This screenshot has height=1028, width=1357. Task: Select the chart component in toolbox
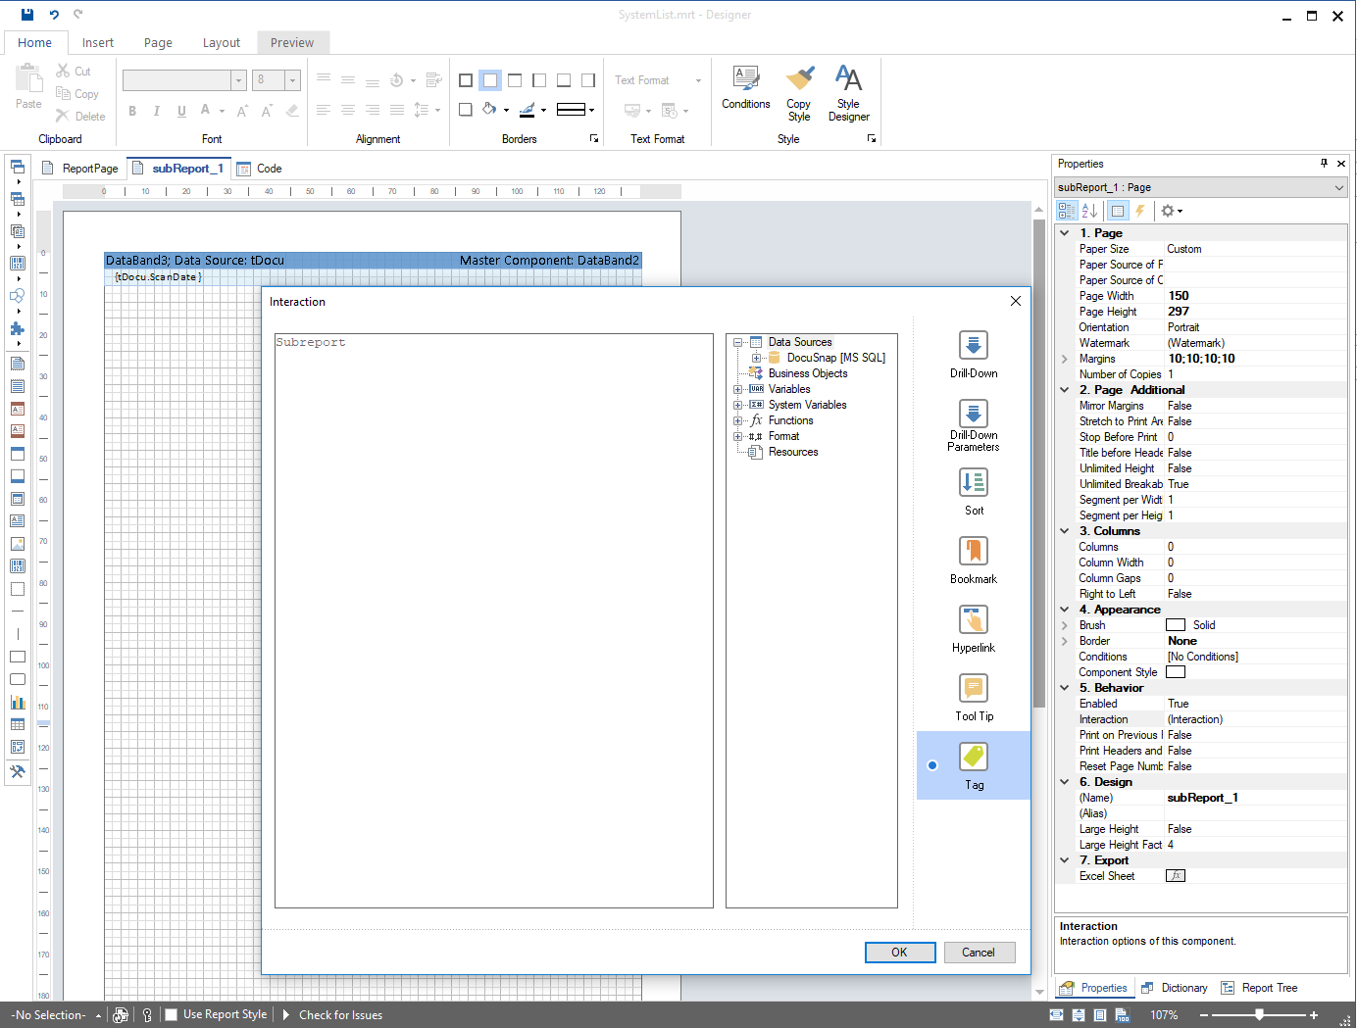18,702
